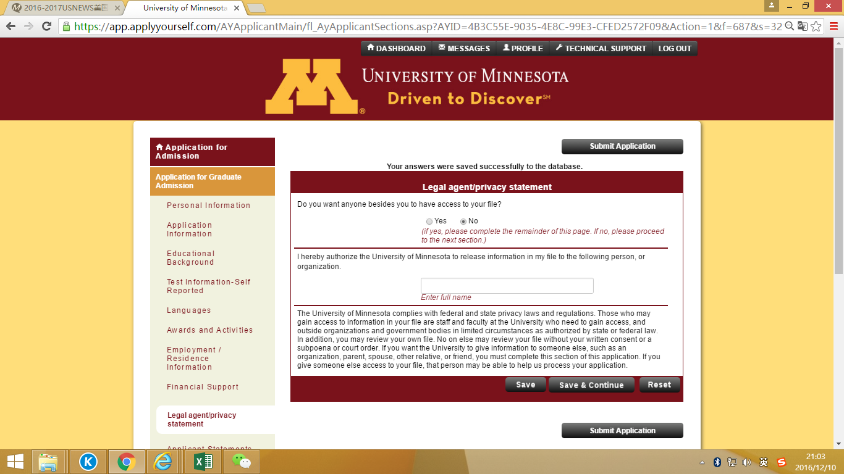The height and width of the screenshot is (474, 844).
Task: Click the Enter full name input field
Action: tap(507, 286)
